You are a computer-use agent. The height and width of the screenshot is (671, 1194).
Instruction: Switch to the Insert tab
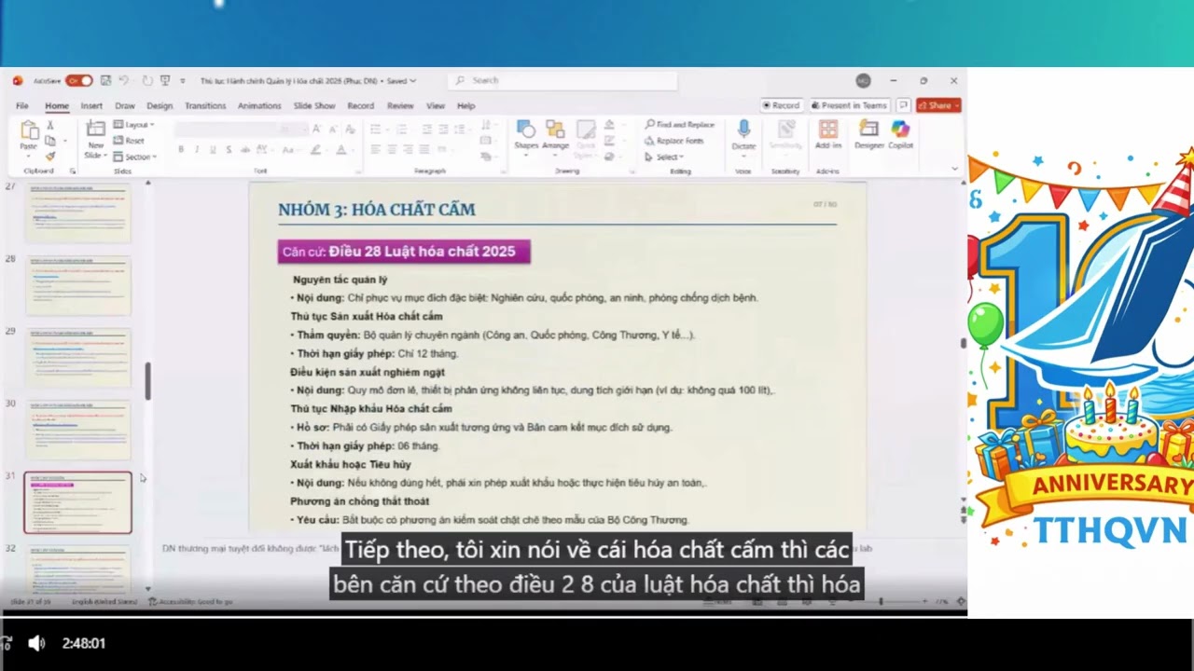click(x=91, y=106)
